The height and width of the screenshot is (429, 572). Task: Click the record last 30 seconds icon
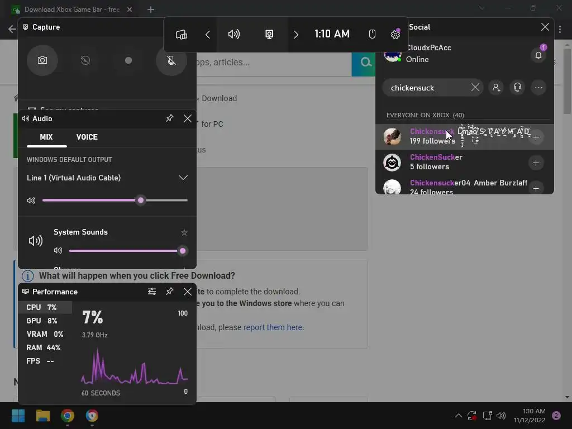[85, 60]
